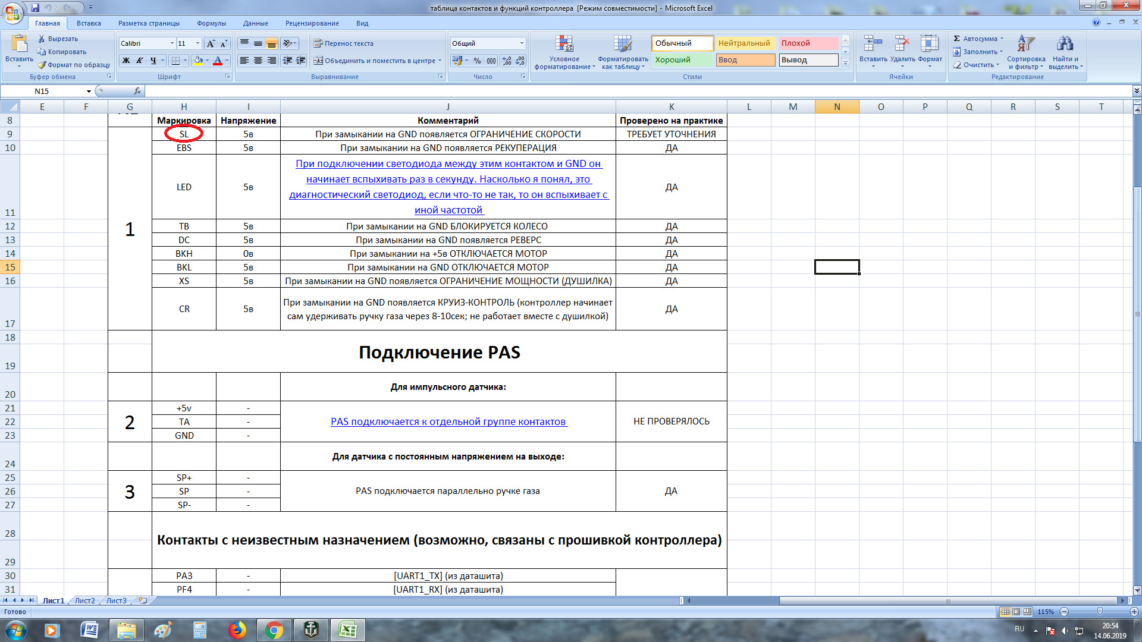The image size is (1142, 642).
Task: Click link PAS подключается к отдельной группе контактов
Action: 448,421
